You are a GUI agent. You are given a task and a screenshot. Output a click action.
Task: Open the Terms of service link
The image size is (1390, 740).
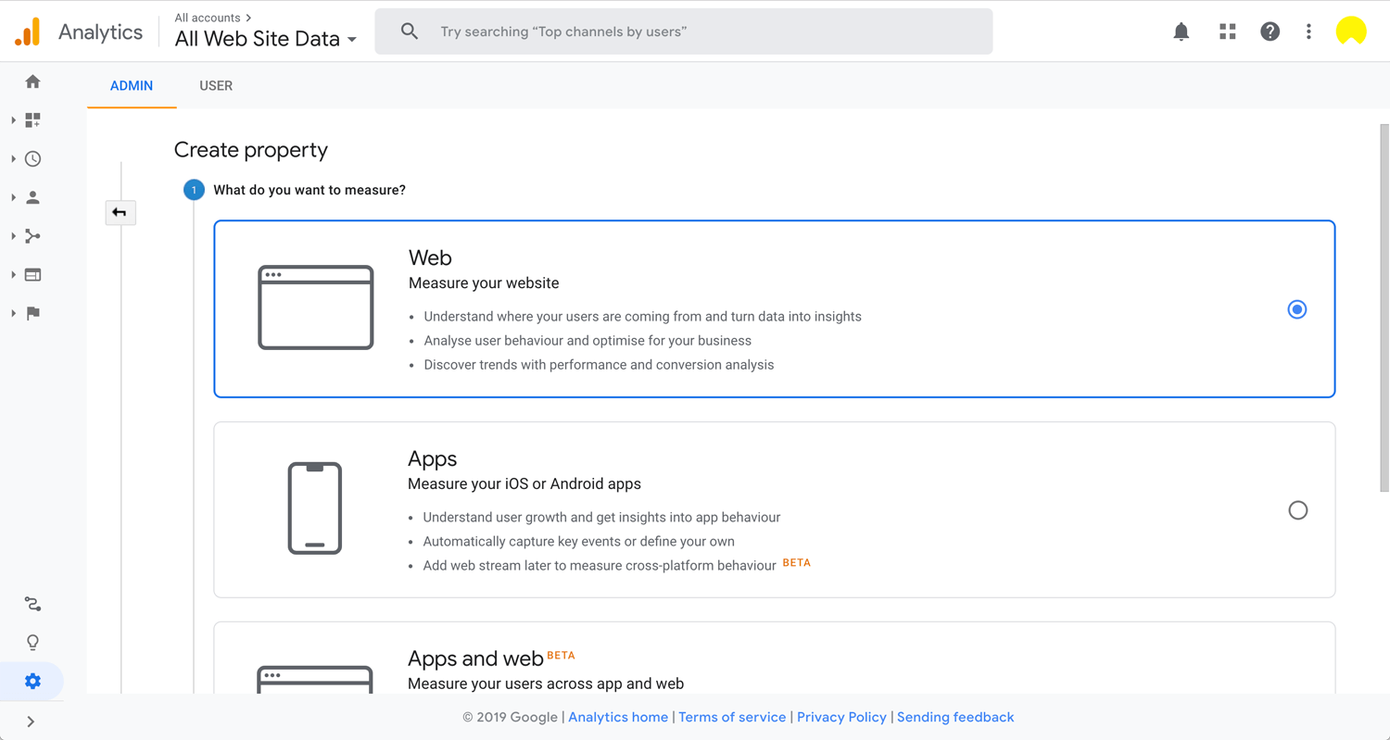732,717
